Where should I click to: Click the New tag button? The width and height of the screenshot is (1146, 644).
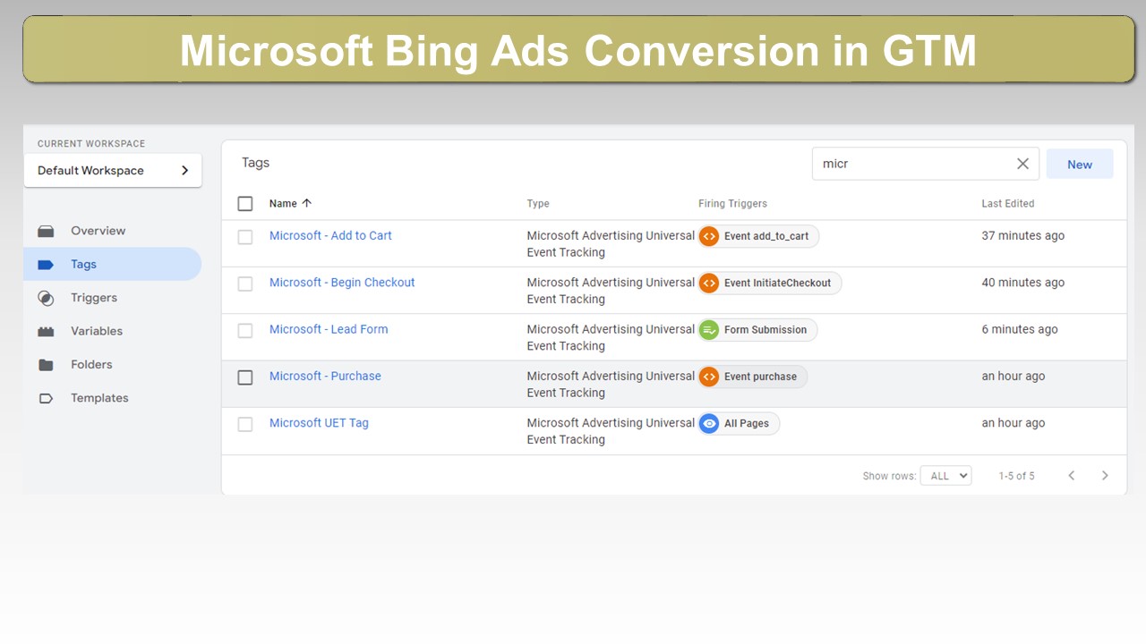pyautogui.click(x=1080, y=164)
